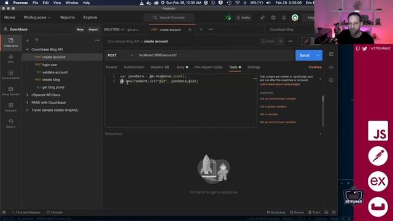The image size is (393, 221).
Task: Open the File menu in macOS menu bar
Action: [36, 2]
